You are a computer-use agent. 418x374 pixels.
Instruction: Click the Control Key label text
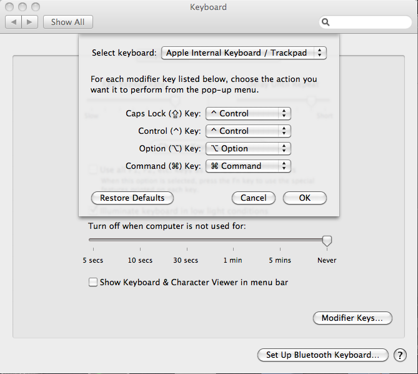[169, 131]
